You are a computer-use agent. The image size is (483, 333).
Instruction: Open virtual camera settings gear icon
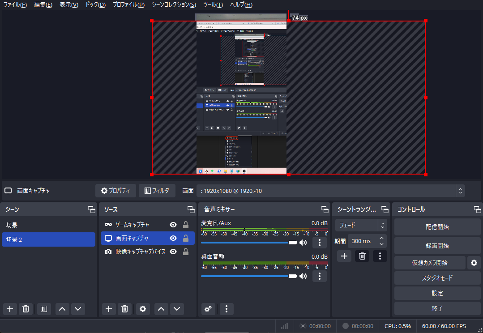[x=474, y=263]
